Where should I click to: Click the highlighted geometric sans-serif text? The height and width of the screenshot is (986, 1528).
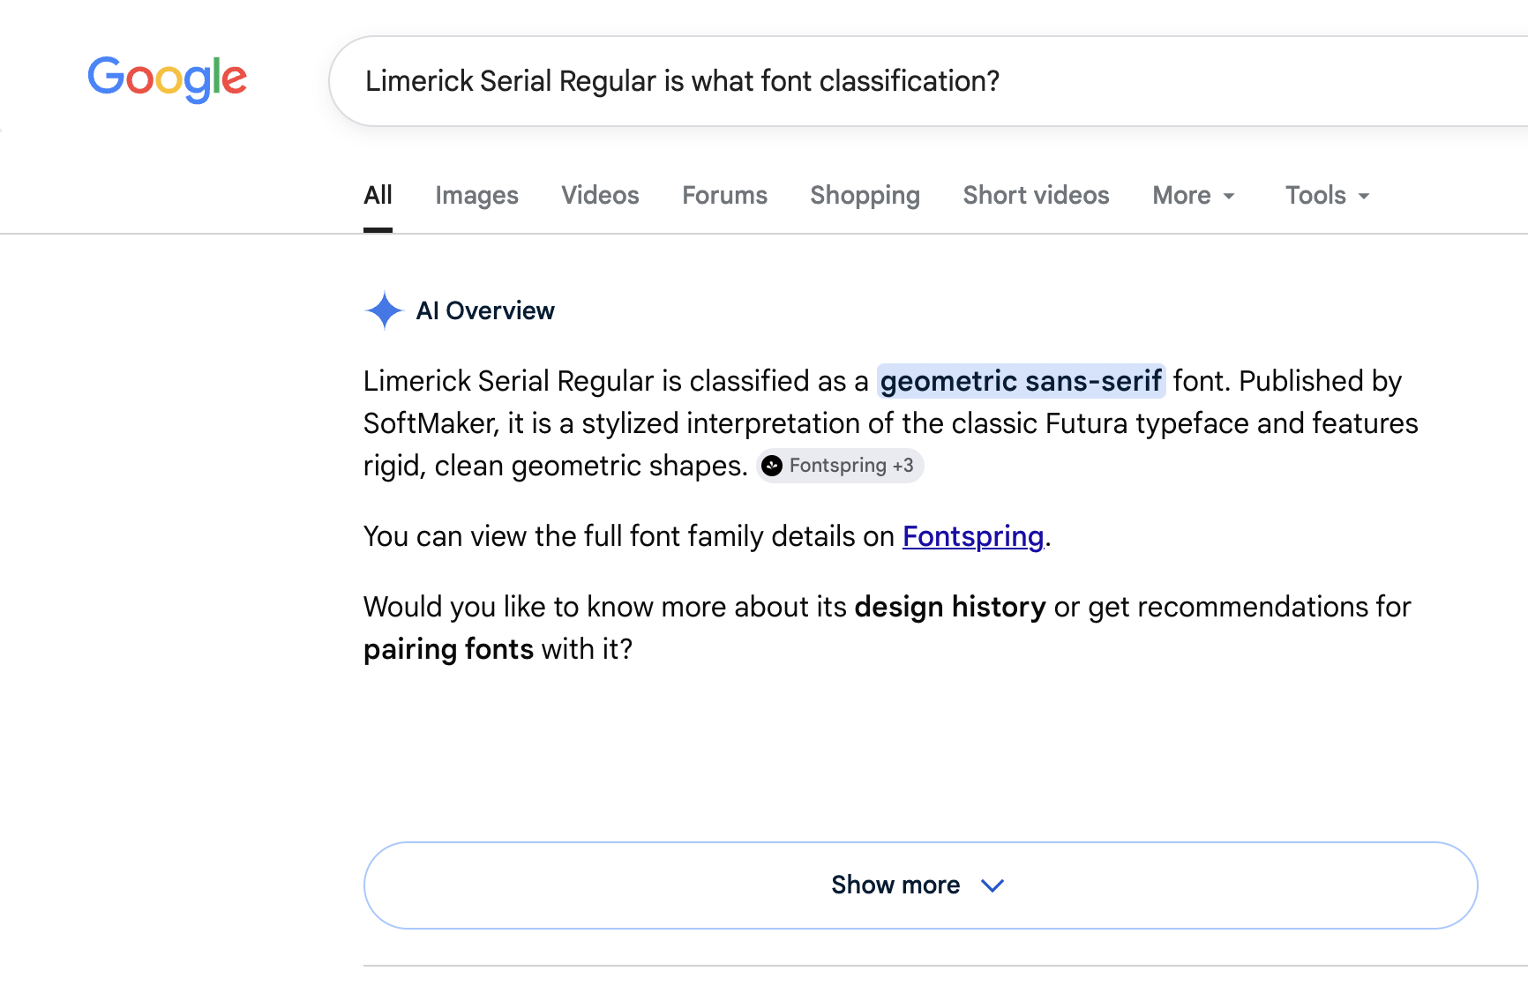(1021, 381)
